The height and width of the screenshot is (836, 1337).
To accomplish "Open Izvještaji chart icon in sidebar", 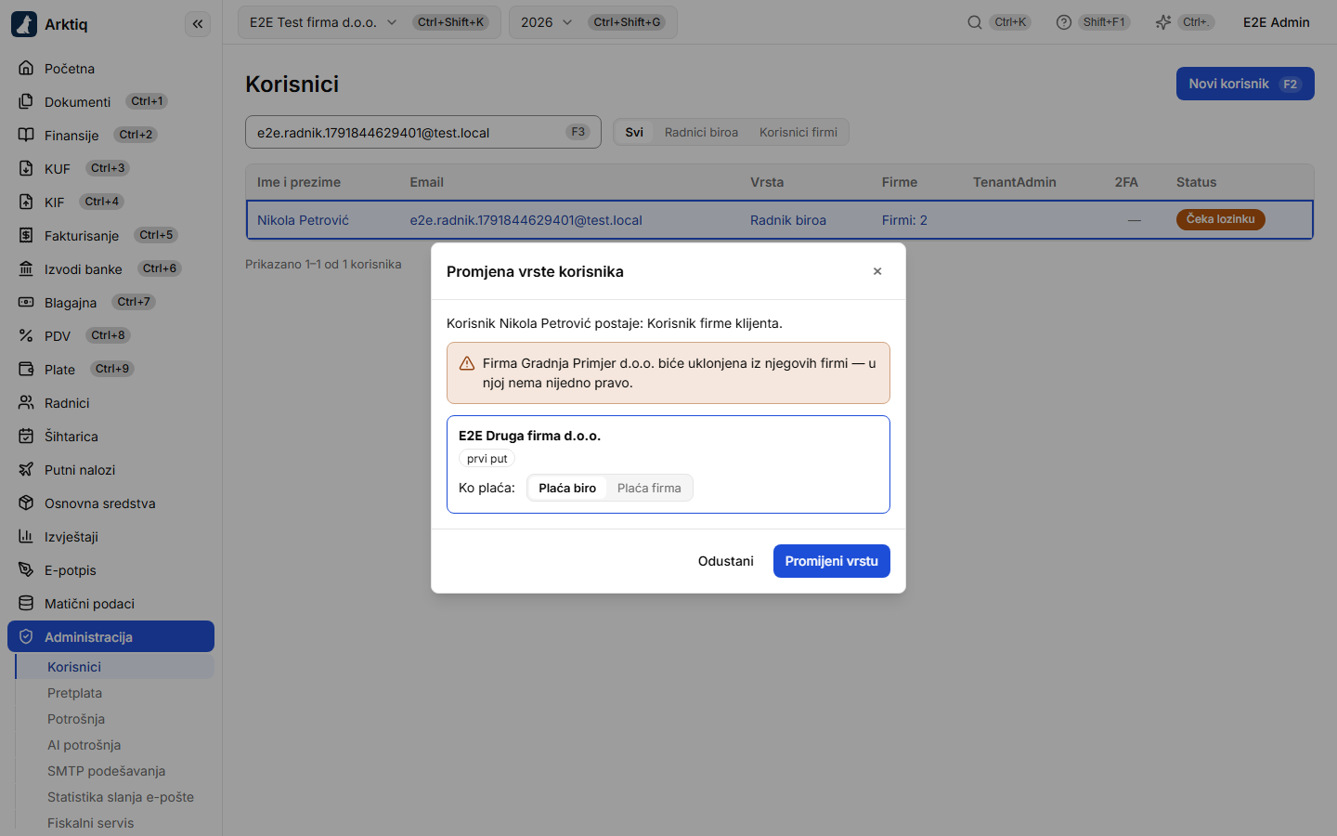I will 26,536.
